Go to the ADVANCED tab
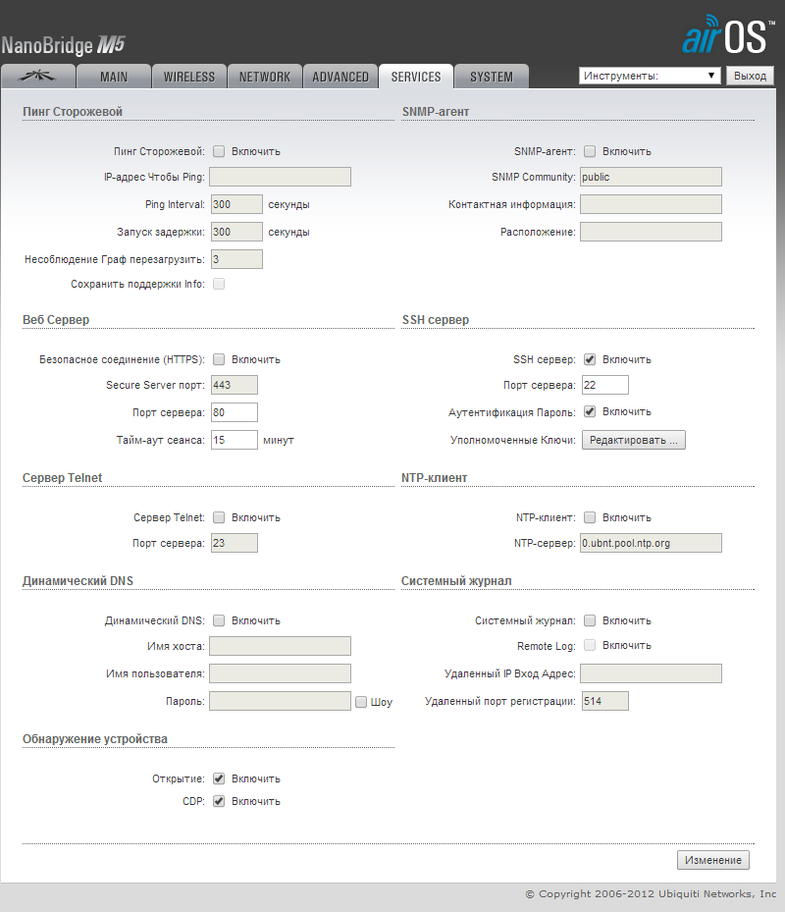This screenshot has width=785, height=912. point(340,77)
